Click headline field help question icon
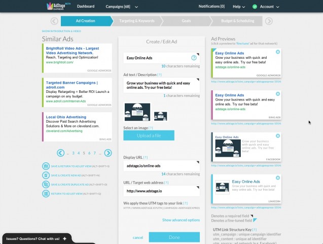The width and height of the screenshot is (323, 244). (x=194, y=58)
